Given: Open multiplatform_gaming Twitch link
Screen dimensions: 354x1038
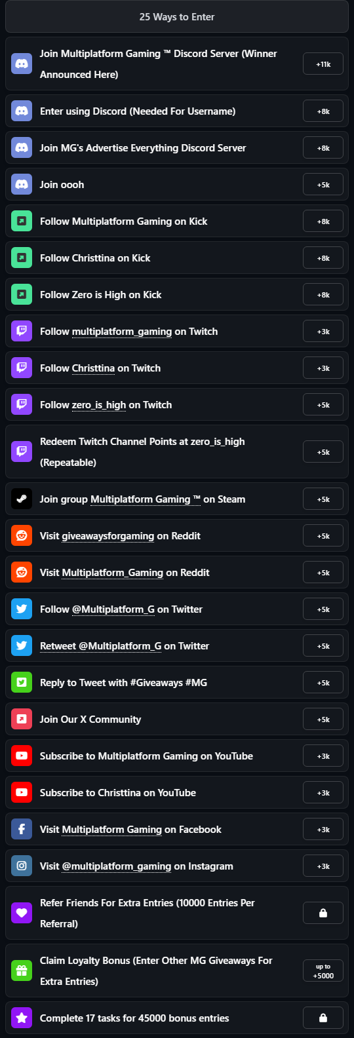Looking at the screenshot, I should 122,332.
